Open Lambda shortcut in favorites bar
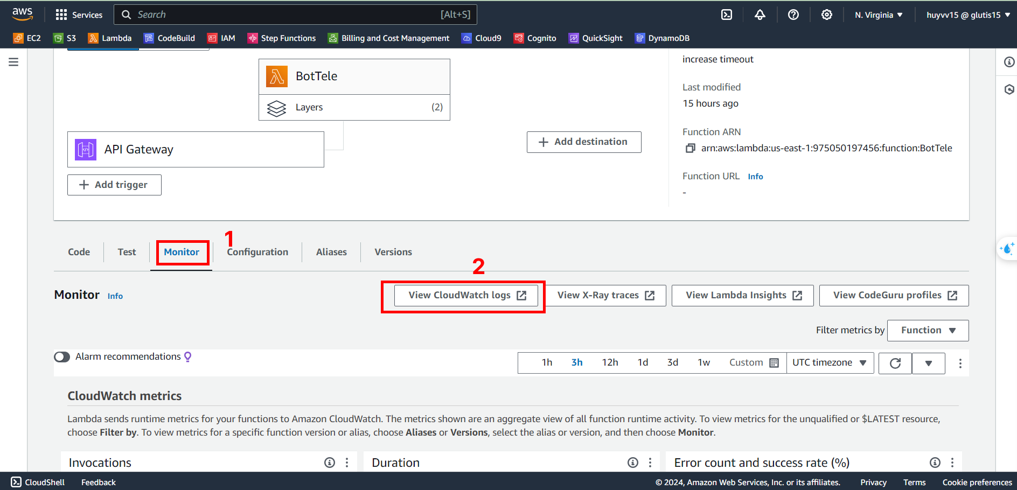The image size is (1017, 490). click(x=110, y=38)
